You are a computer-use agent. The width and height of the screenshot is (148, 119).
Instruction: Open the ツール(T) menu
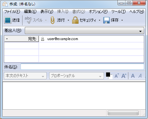118,12
